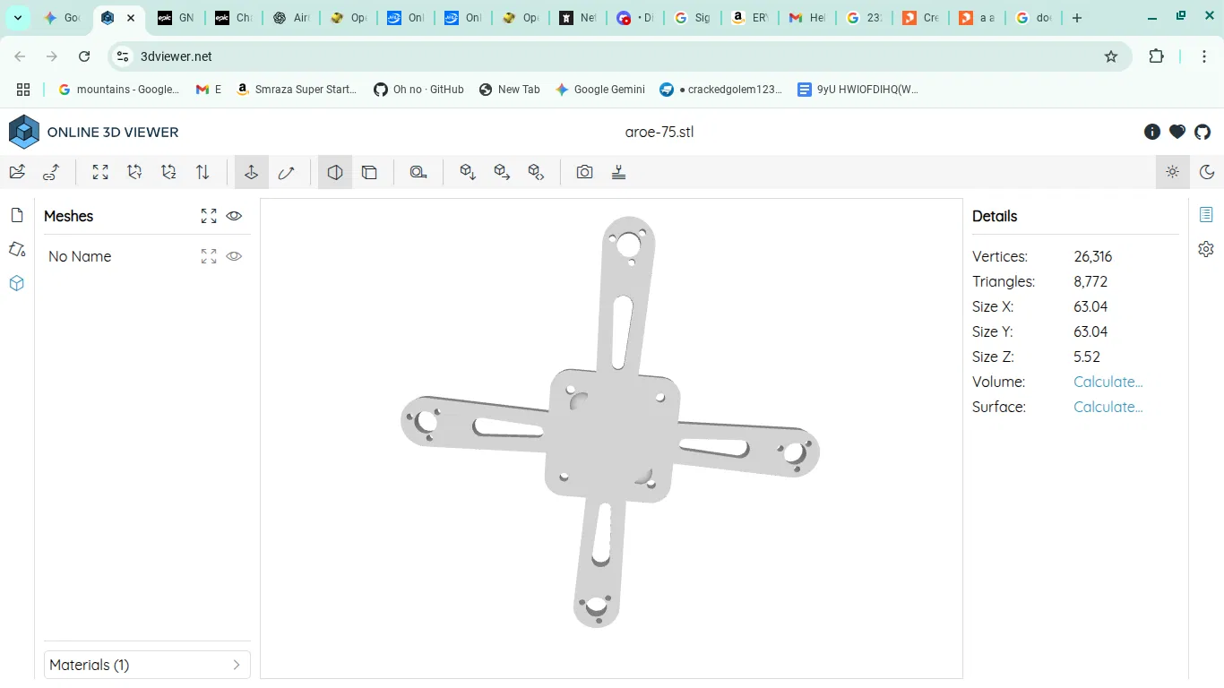Open the GitHub icon in the header

tap(1202, 132)
